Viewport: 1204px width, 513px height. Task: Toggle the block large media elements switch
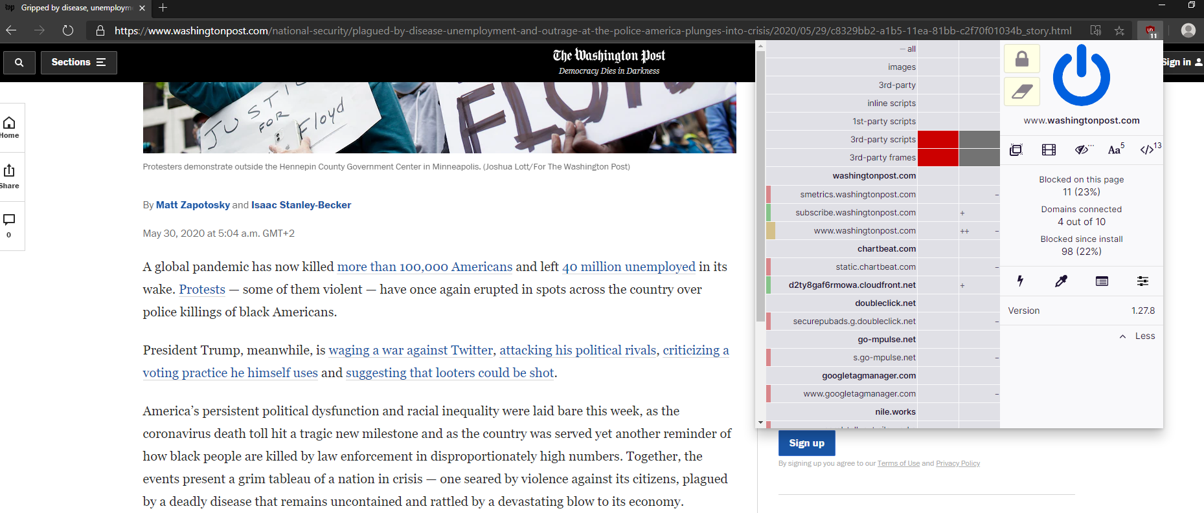coord(1049,150)
